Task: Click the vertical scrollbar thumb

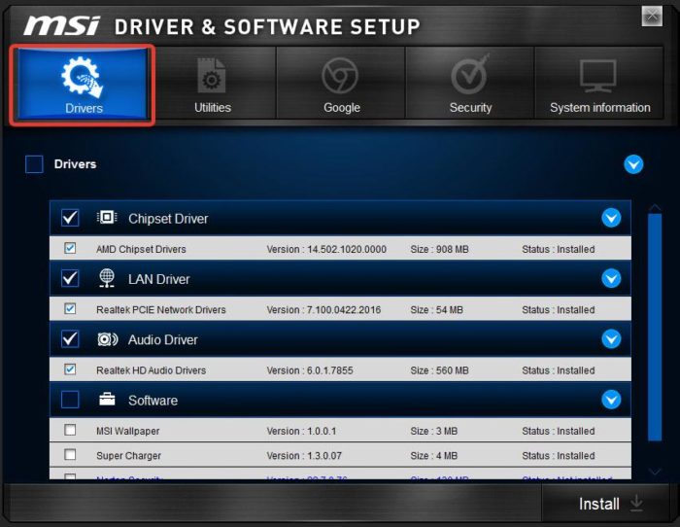Action: 655,327
